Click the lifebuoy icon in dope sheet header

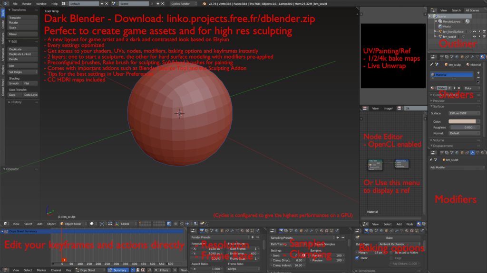(x=143, y=270)
